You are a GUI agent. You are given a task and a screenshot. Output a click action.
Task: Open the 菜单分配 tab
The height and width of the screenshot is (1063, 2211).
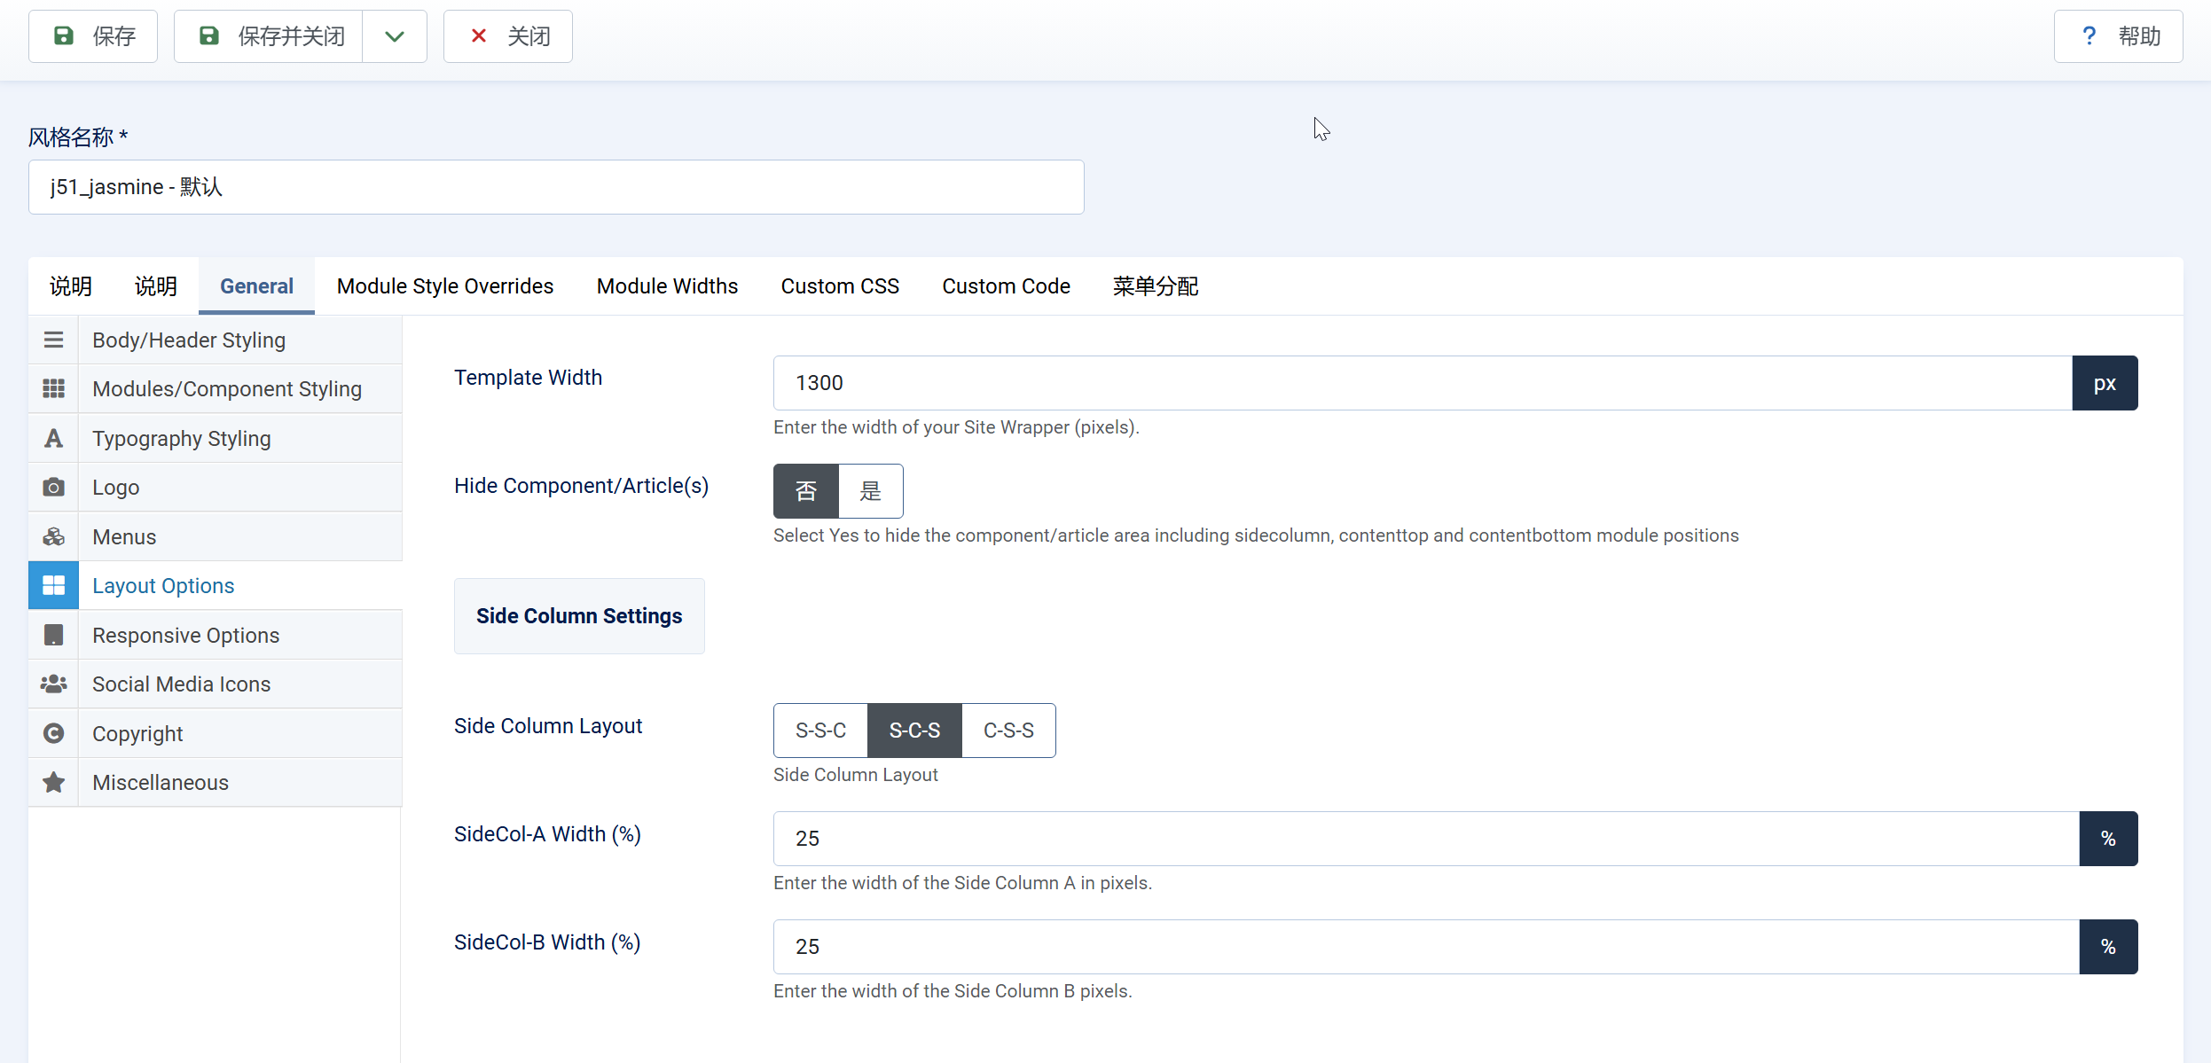click(1155, 286)
